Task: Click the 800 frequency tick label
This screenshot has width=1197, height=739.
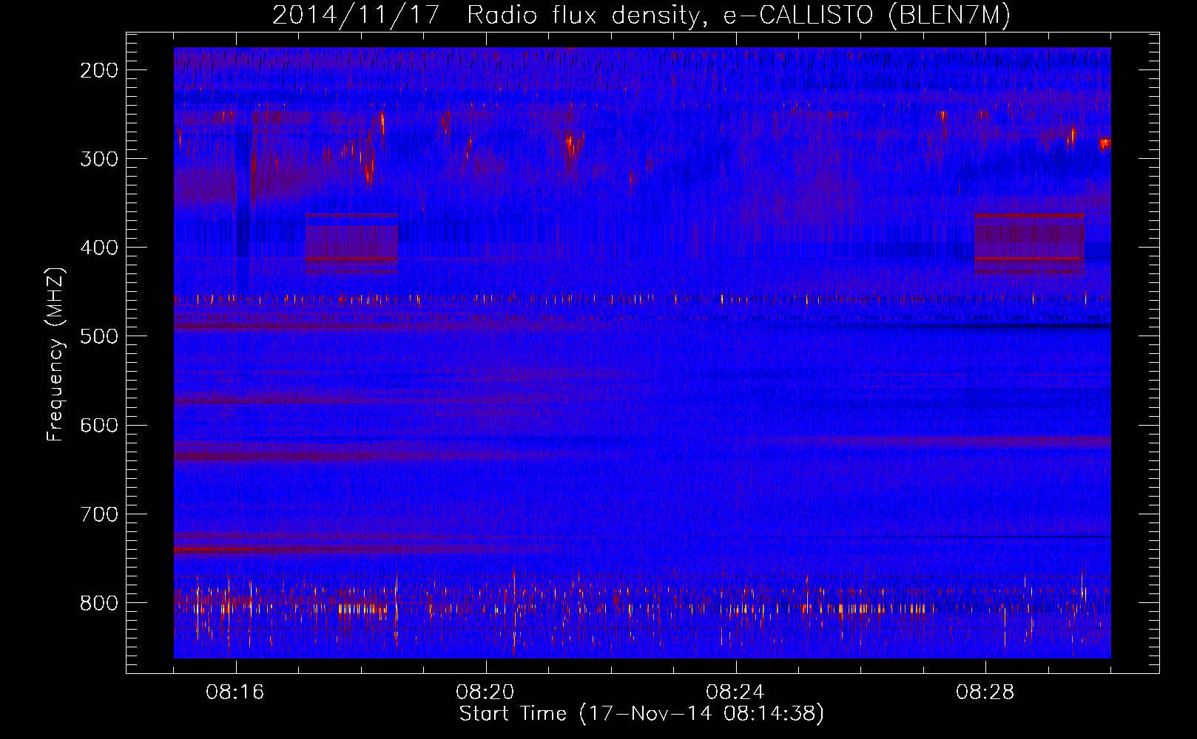Action: pyautogui.click(x=98, y=603)
